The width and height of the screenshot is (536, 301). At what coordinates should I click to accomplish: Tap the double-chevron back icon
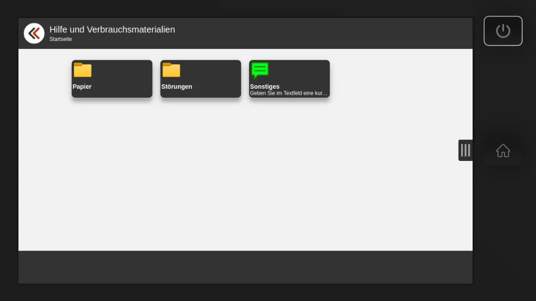[34, 33]
